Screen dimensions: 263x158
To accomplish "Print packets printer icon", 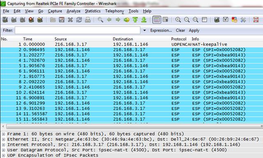I will 88,20.
